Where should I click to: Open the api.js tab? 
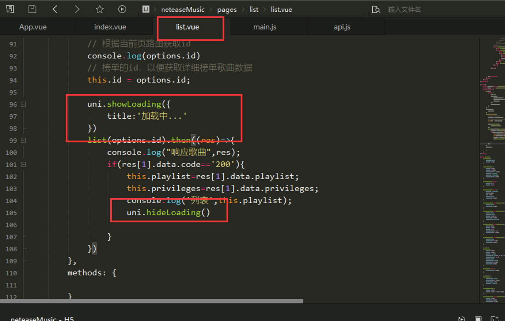pyautogui.click(x=342, y=27)
